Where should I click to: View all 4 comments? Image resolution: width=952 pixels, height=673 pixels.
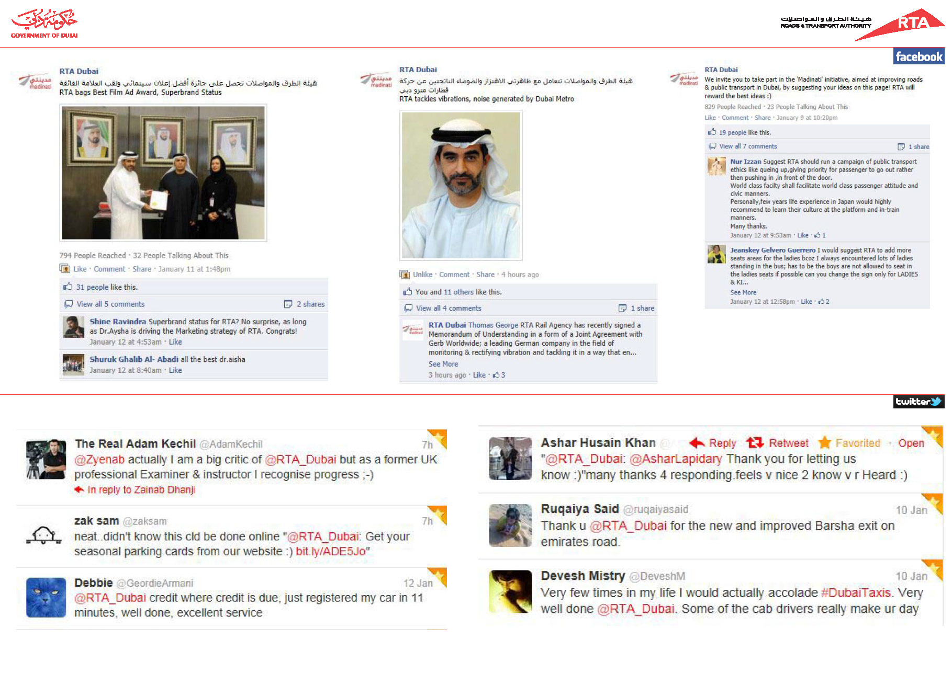tap(449, 309)
